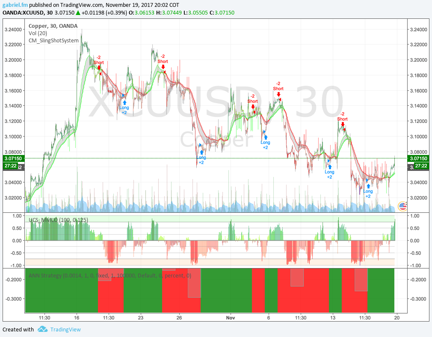Click the 20 date label on the time axis

[x=397, y=318]
